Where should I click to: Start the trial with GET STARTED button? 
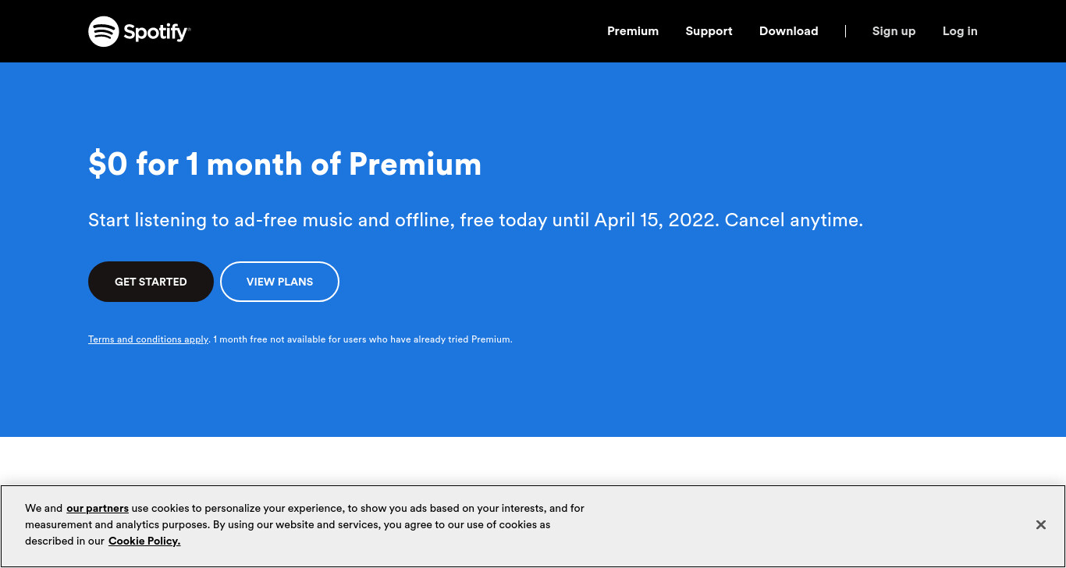[x=151, y=282]
